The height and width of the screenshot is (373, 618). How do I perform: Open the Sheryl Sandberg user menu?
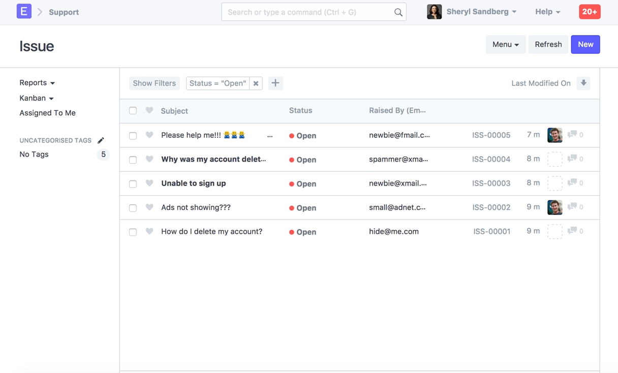click(481, 12)
